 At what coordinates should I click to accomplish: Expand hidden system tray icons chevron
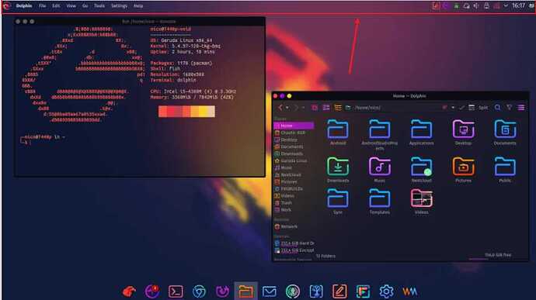[x=506, y=5]
